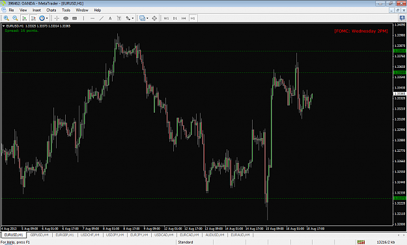Screen dimensions: 407x245
Task: Click the current price marker on the price scale
Action: pyautogui.click(x=400, y=94)
